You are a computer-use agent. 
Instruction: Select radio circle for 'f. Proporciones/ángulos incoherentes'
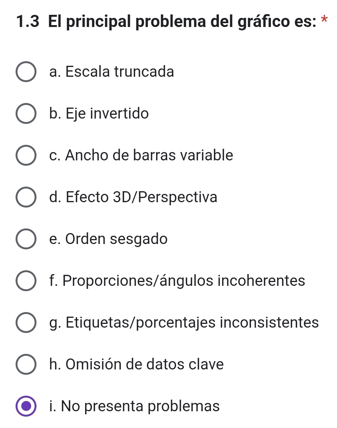26,281
